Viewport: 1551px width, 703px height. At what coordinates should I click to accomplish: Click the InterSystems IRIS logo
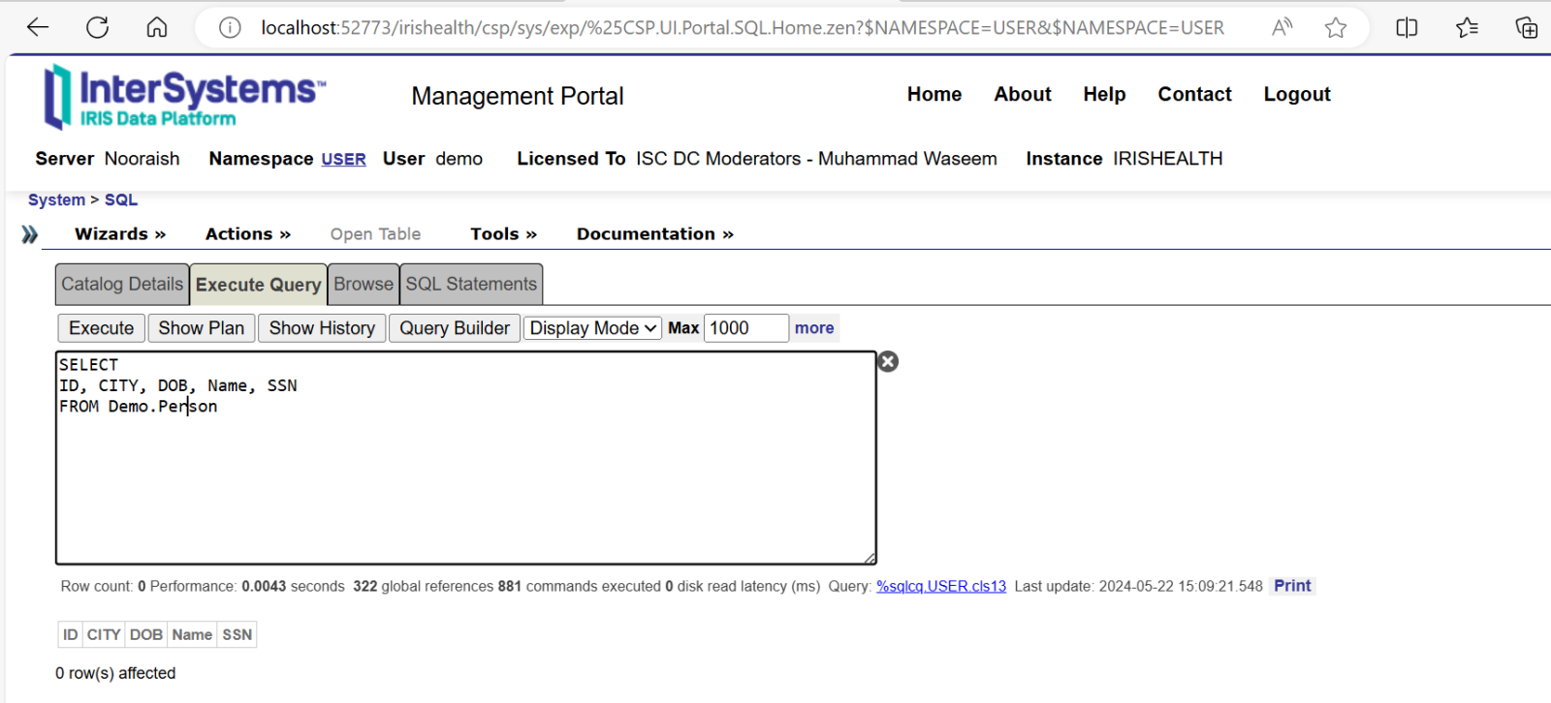pos(184,97)
